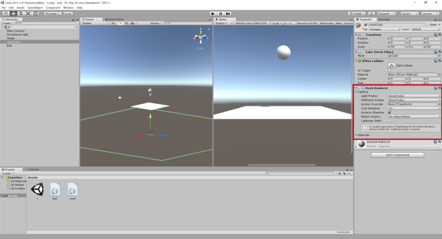Open Mesh Filter gear menu
442x239 pixels.
tap(440, 52)
